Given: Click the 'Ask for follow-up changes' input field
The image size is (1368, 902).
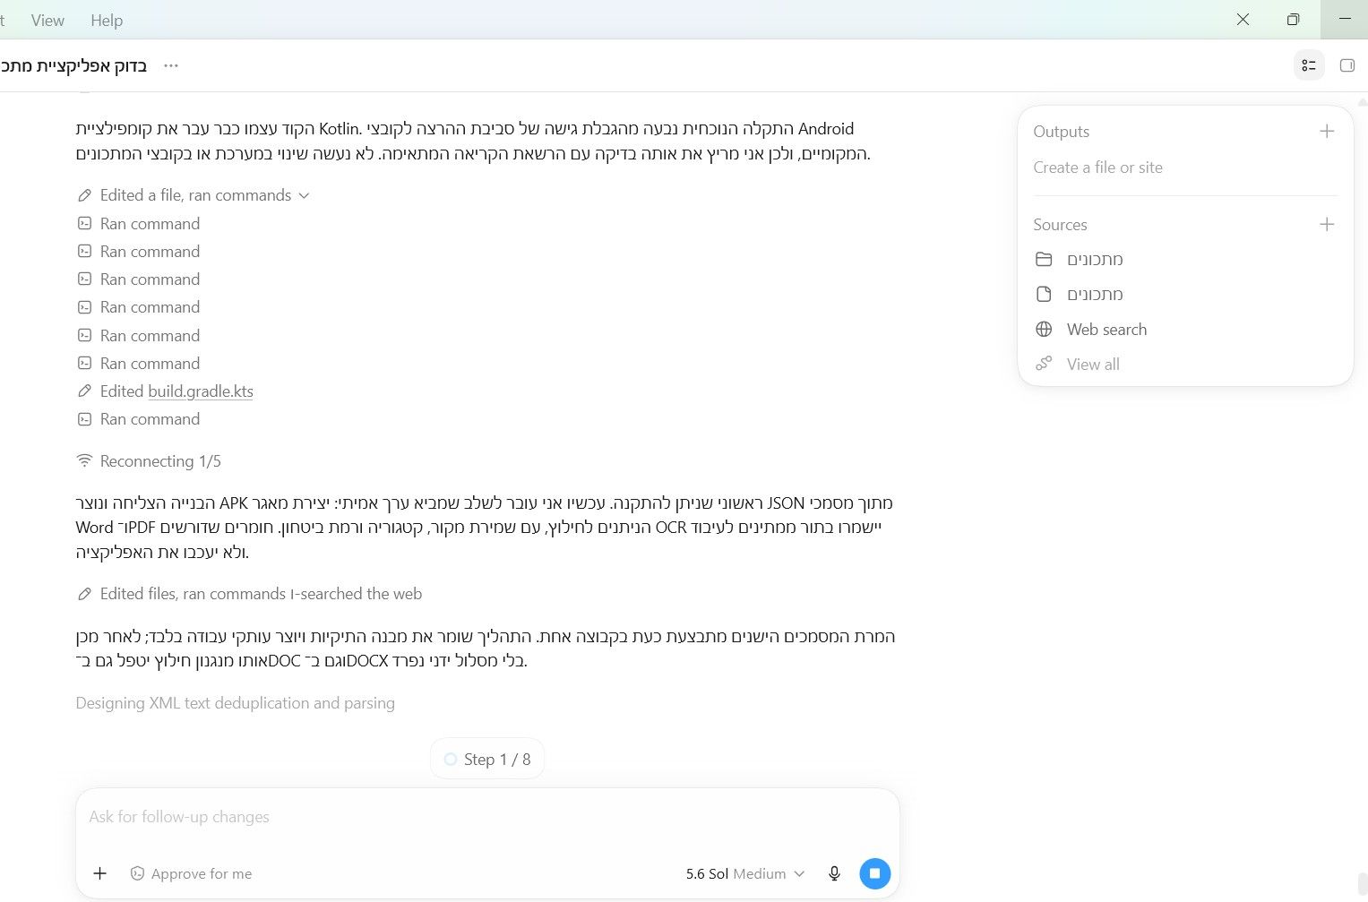Looking at the screenshot, I should (x=487, y=817).
